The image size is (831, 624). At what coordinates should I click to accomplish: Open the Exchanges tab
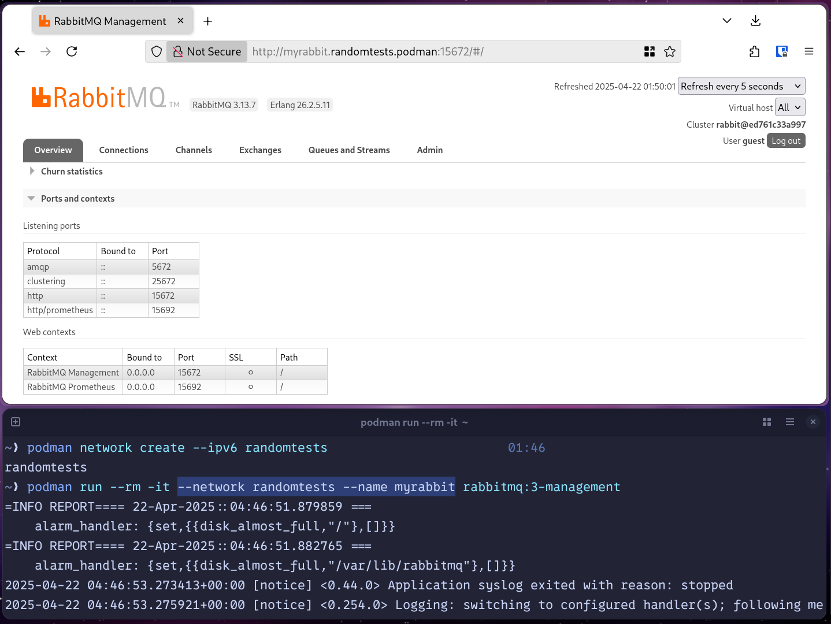pyautogui.click(x=260, y=150)
